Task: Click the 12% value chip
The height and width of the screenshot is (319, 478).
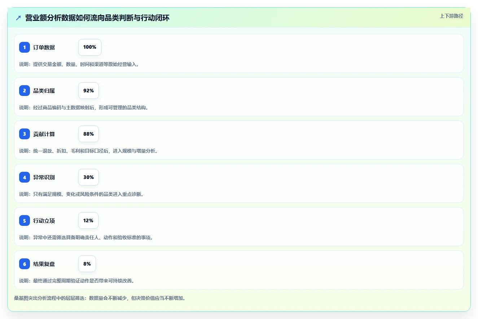Action: [88, 220]
